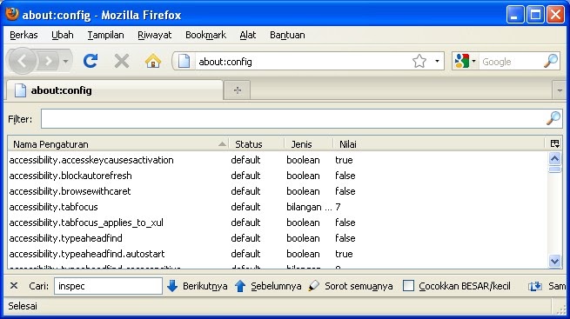Select the accessibility.typeaheadfind.autostart row

[277, 254]
